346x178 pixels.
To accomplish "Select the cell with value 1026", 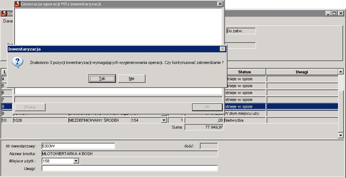I will (x=40, y=120).
